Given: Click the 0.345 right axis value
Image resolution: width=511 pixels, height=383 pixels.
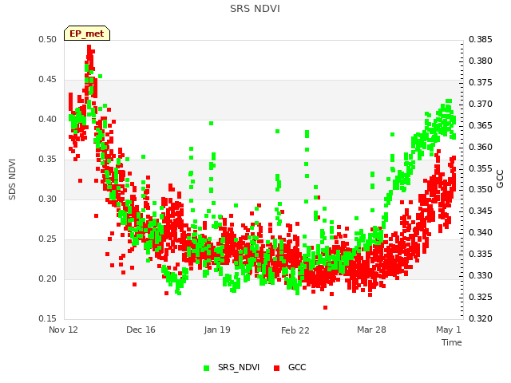Looking at the screenshot, I should [x=481, y=211].
